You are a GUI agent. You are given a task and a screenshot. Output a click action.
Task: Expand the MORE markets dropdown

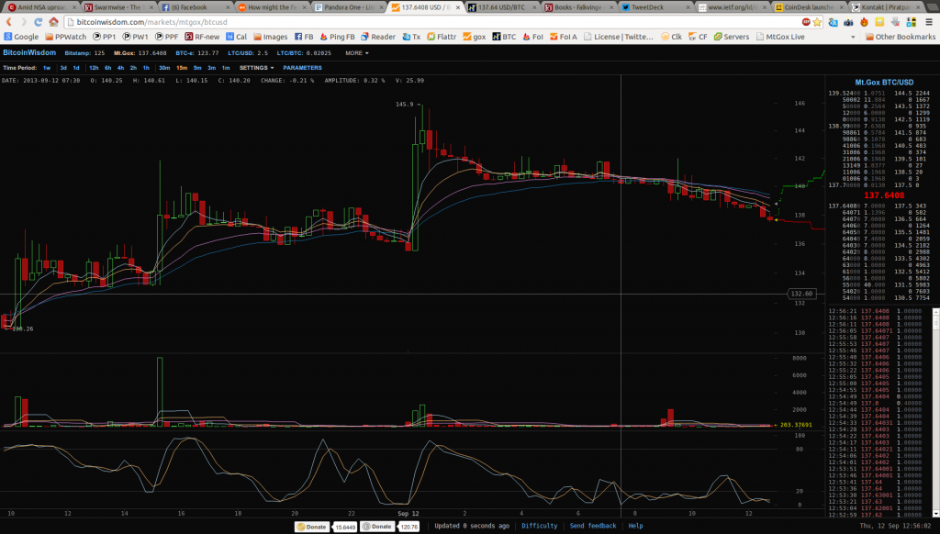coord(357,53)
